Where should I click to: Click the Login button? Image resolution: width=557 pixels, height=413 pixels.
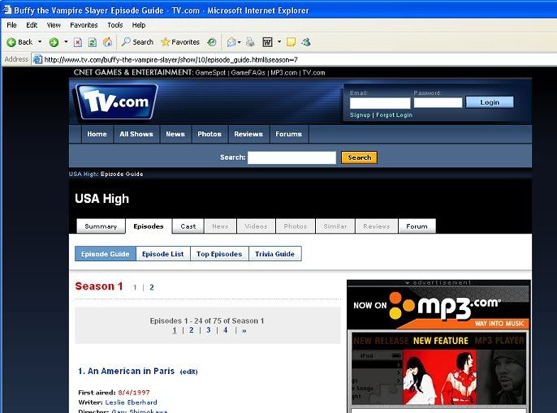[x=490, y=102]
